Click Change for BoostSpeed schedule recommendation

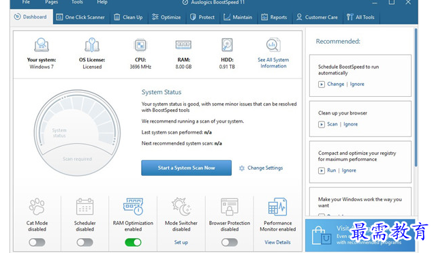pyautogui.click(x=335, y=84)
